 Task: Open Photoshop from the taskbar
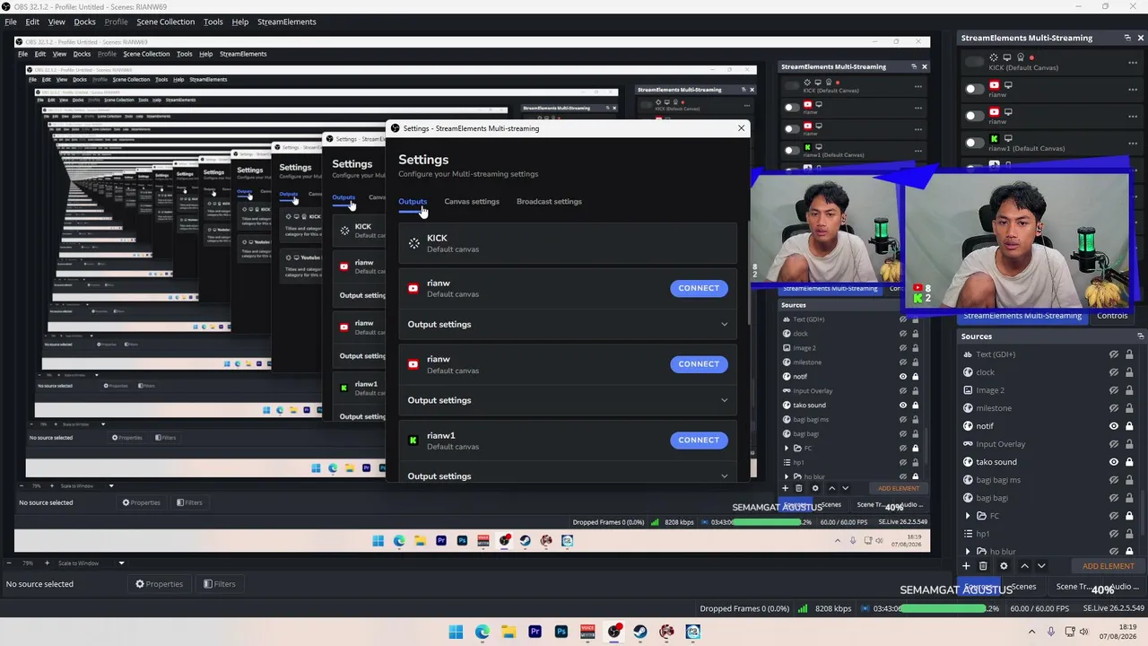[x=561, y=632]
